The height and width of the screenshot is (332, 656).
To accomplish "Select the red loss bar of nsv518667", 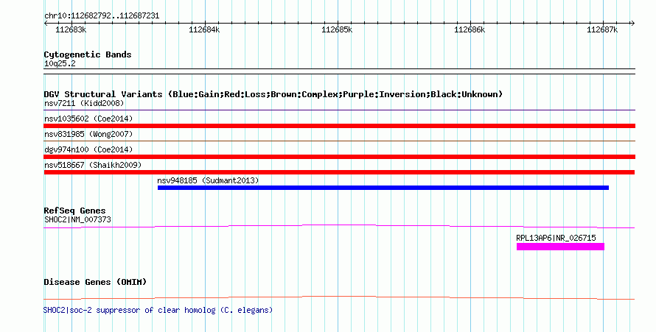I will (x=339, y=172).
